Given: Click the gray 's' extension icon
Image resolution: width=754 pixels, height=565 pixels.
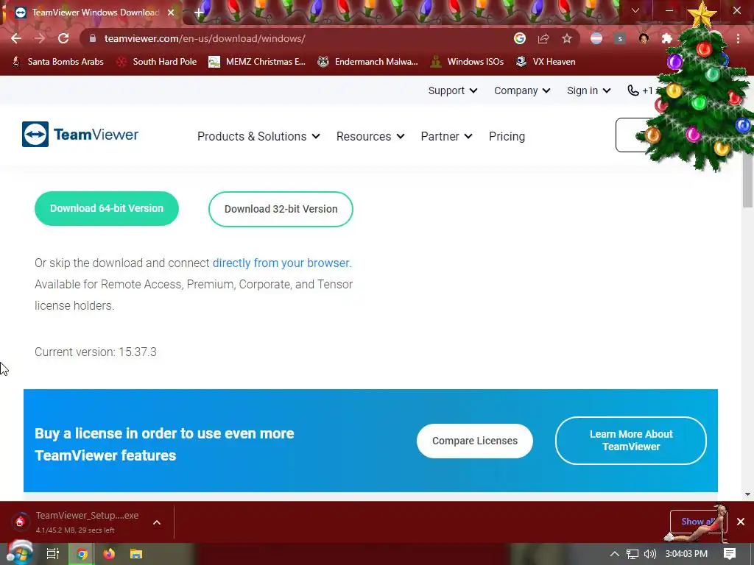Looking at the screenshot, I should (620, 38).
